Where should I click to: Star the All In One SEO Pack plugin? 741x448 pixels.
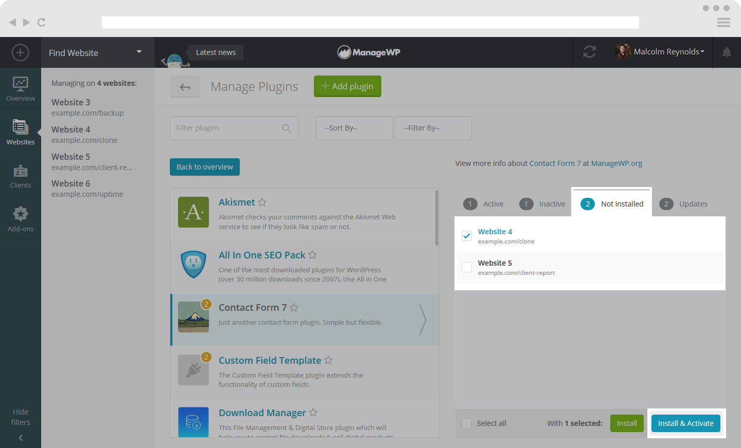(312, 255)
